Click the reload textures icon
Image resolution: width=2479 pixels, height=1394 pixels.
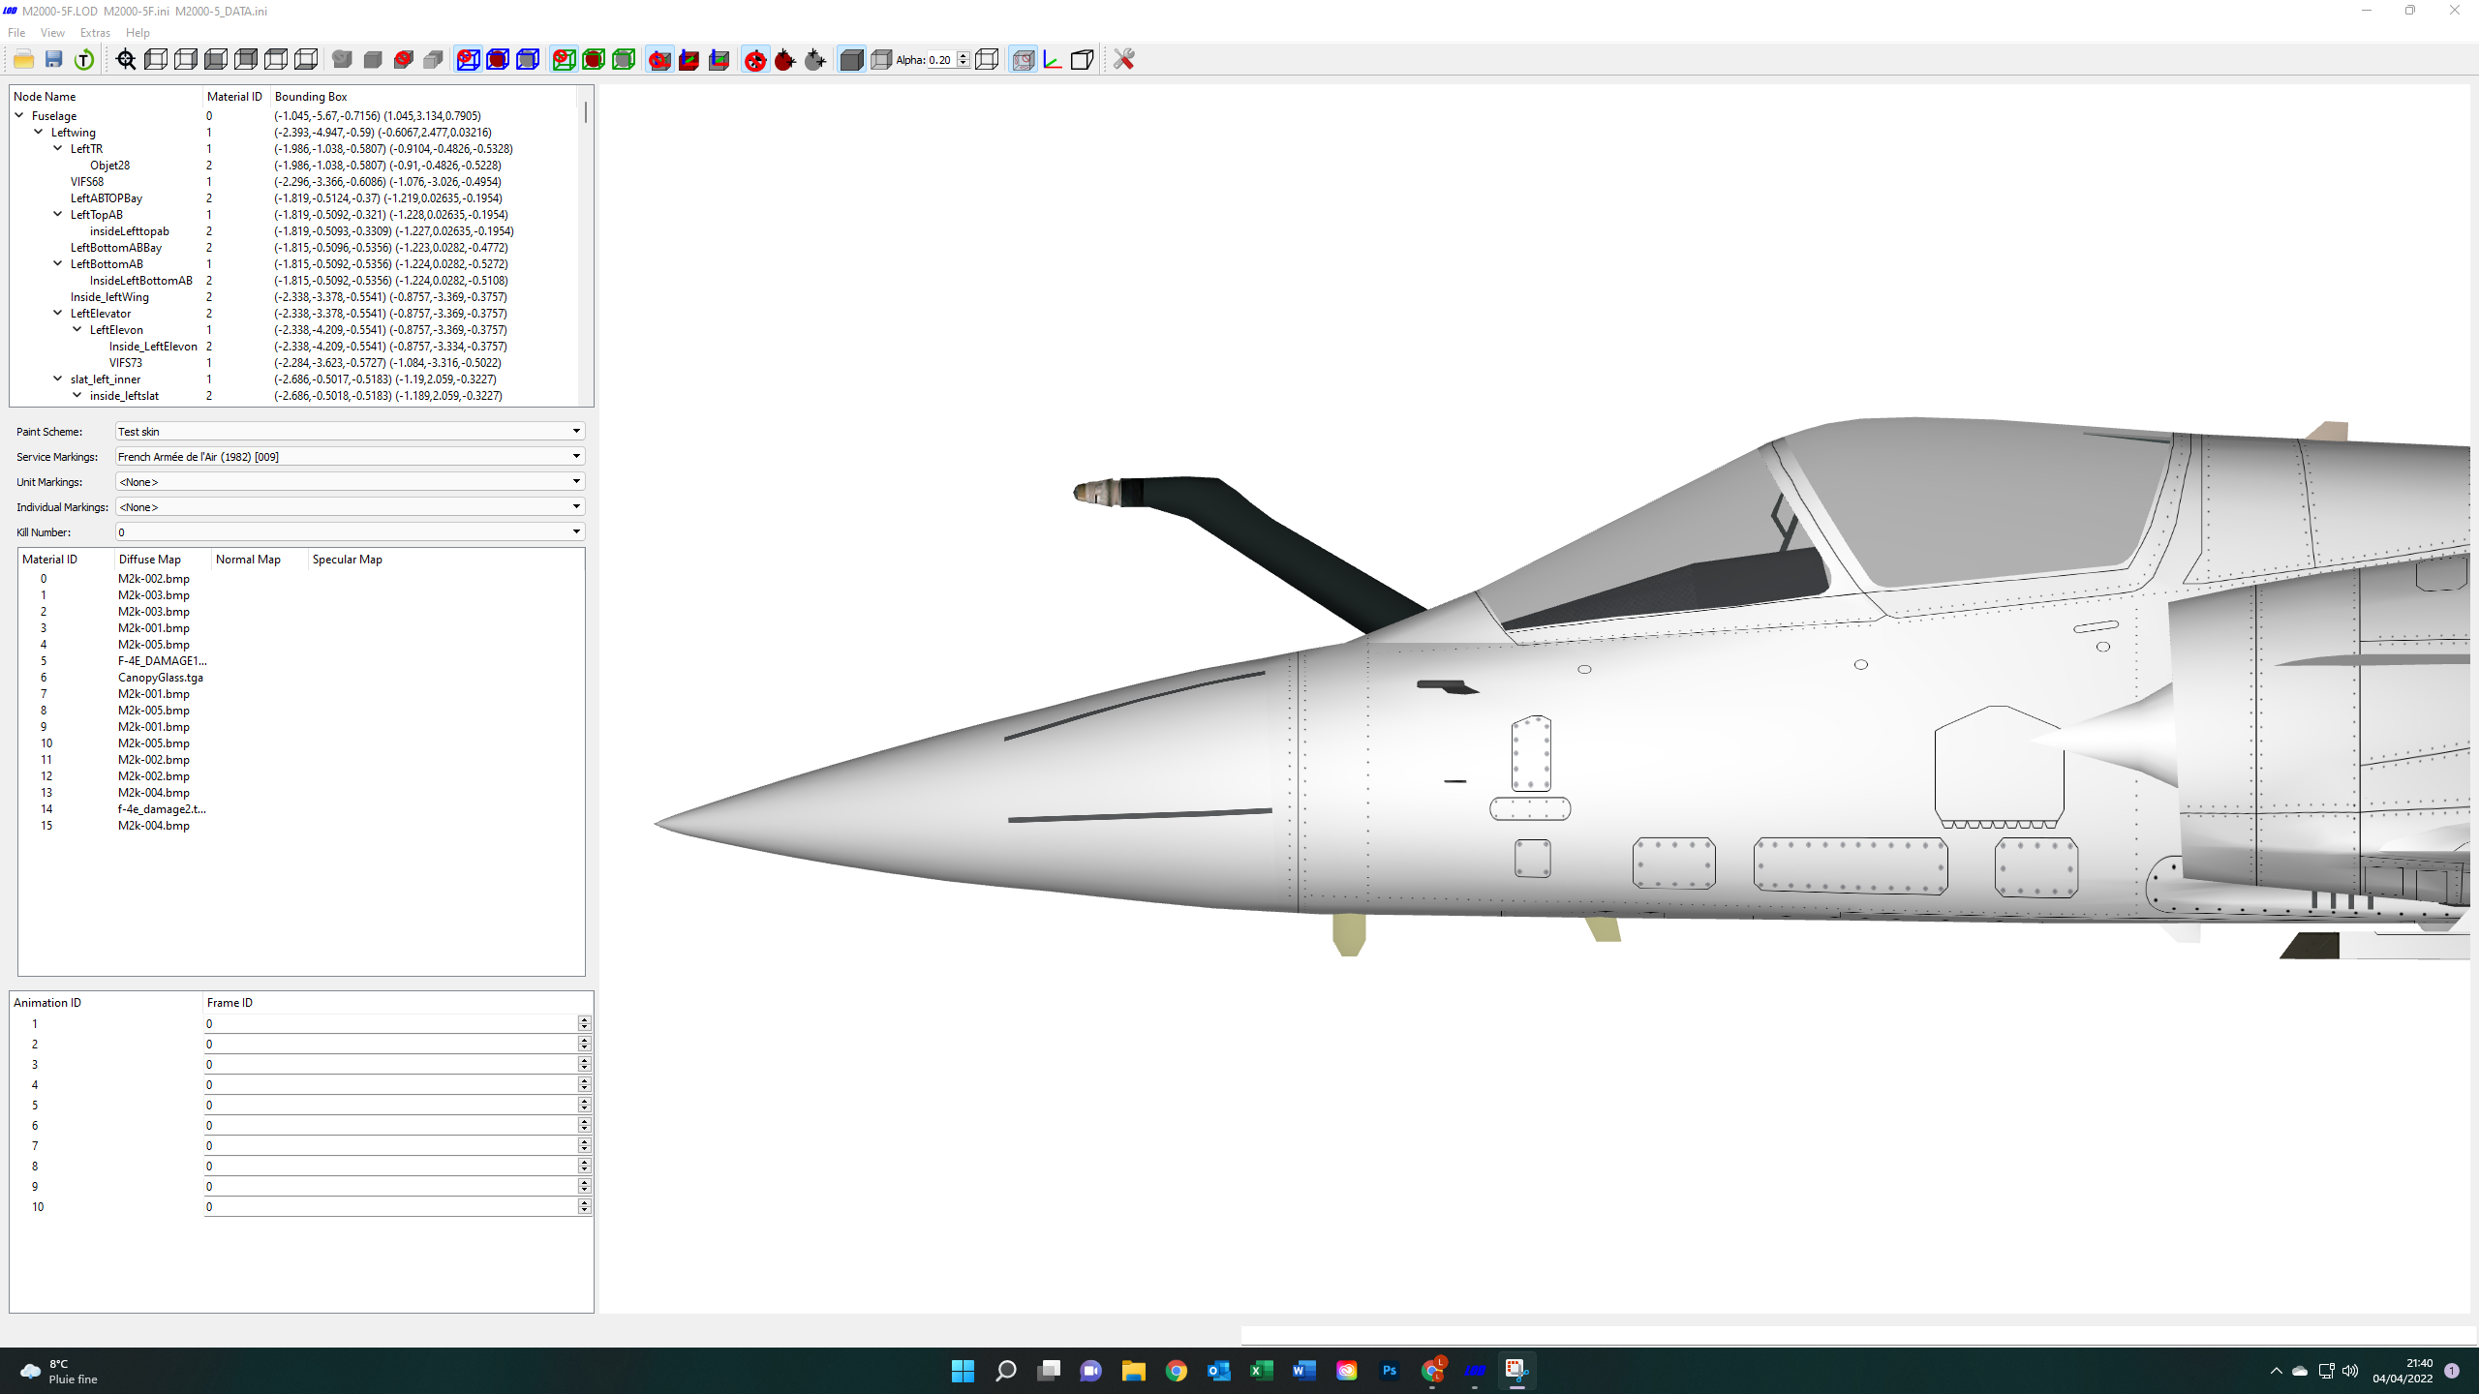(x=84, y=60)
